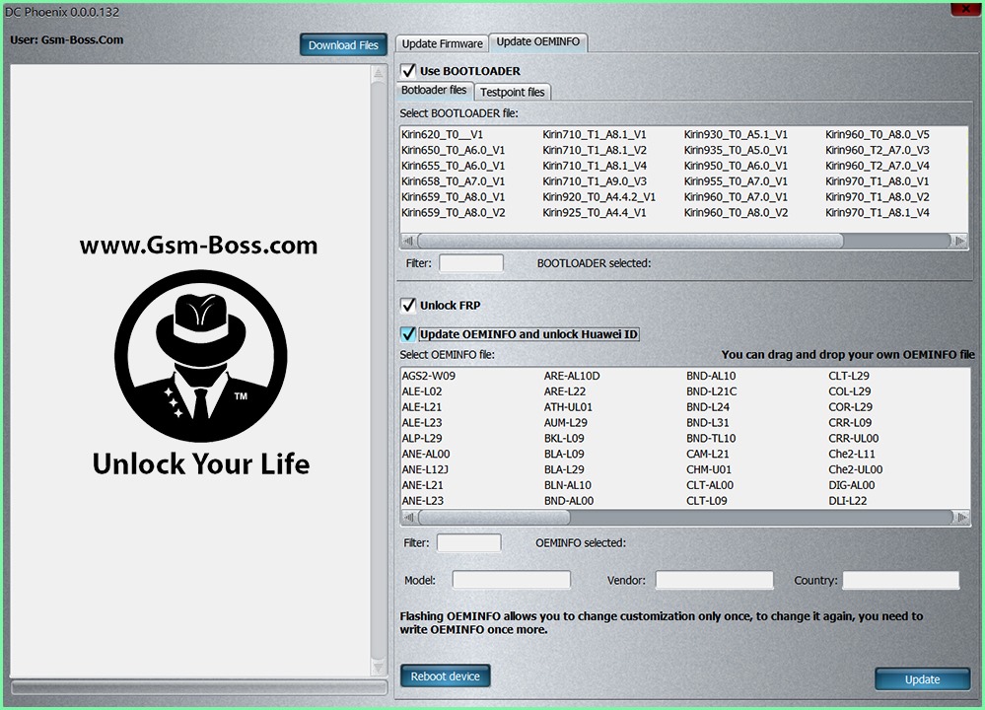Close the DC Phoenix window
The image size is (985, 710).
coord(965,8)
